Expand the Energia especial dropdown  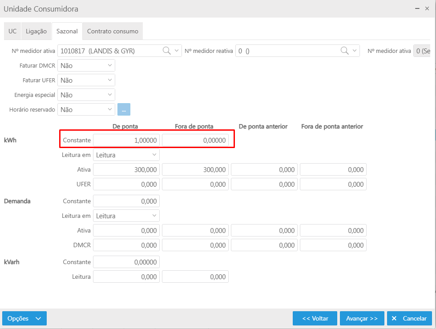[86, 95]
